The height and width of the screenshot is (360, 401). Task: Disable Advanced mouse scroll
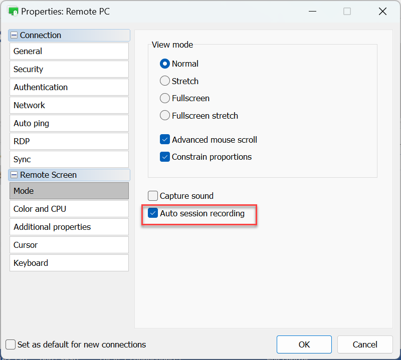pos(165,140)
